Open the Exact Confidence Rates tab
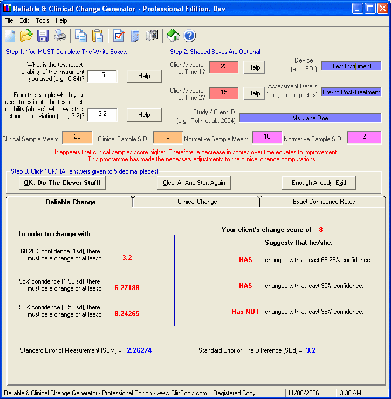Screen dimensions: 391x399 [x=323, y=202]
